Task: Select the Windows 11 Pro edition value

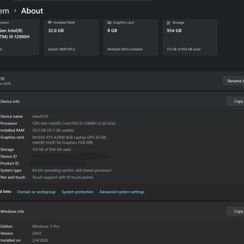Action: click(46, 226)
